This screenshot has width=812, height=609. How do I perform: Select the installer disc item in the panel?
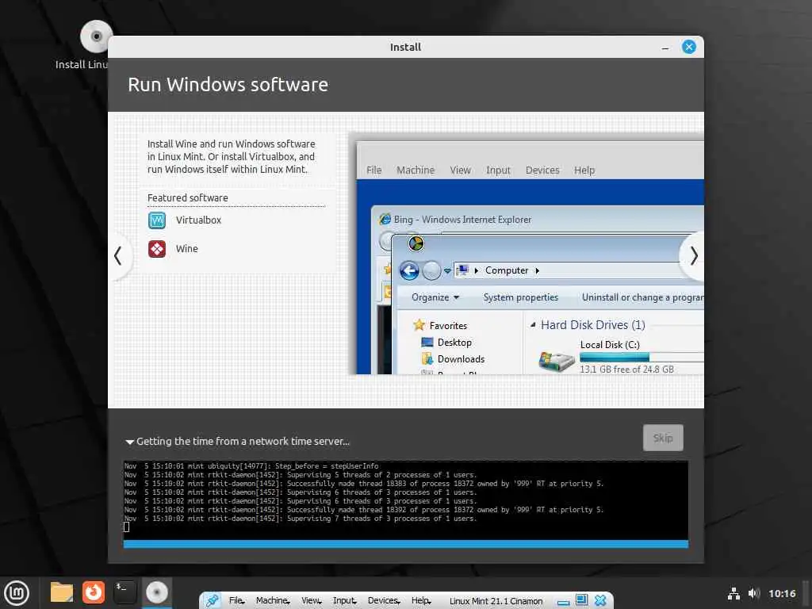click(x=157, y=592)
